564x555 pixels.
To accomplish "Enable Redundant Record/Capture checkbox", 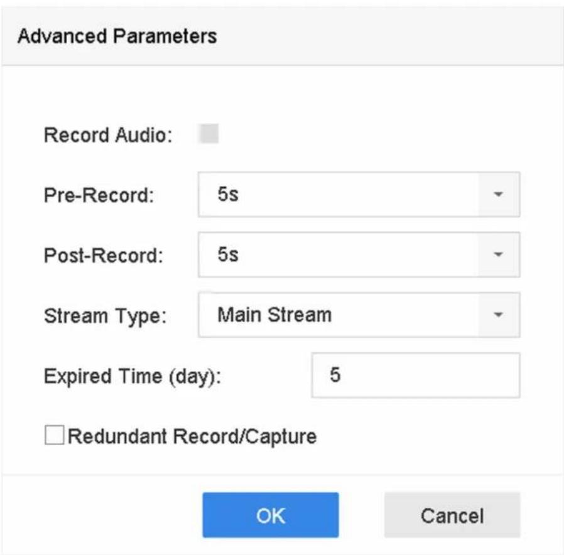I will click(54, 435).
